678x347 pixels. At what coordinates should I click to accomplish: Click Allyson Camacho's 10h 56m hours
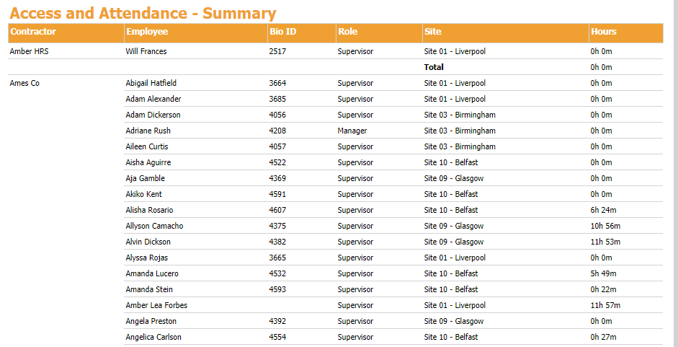605,227
